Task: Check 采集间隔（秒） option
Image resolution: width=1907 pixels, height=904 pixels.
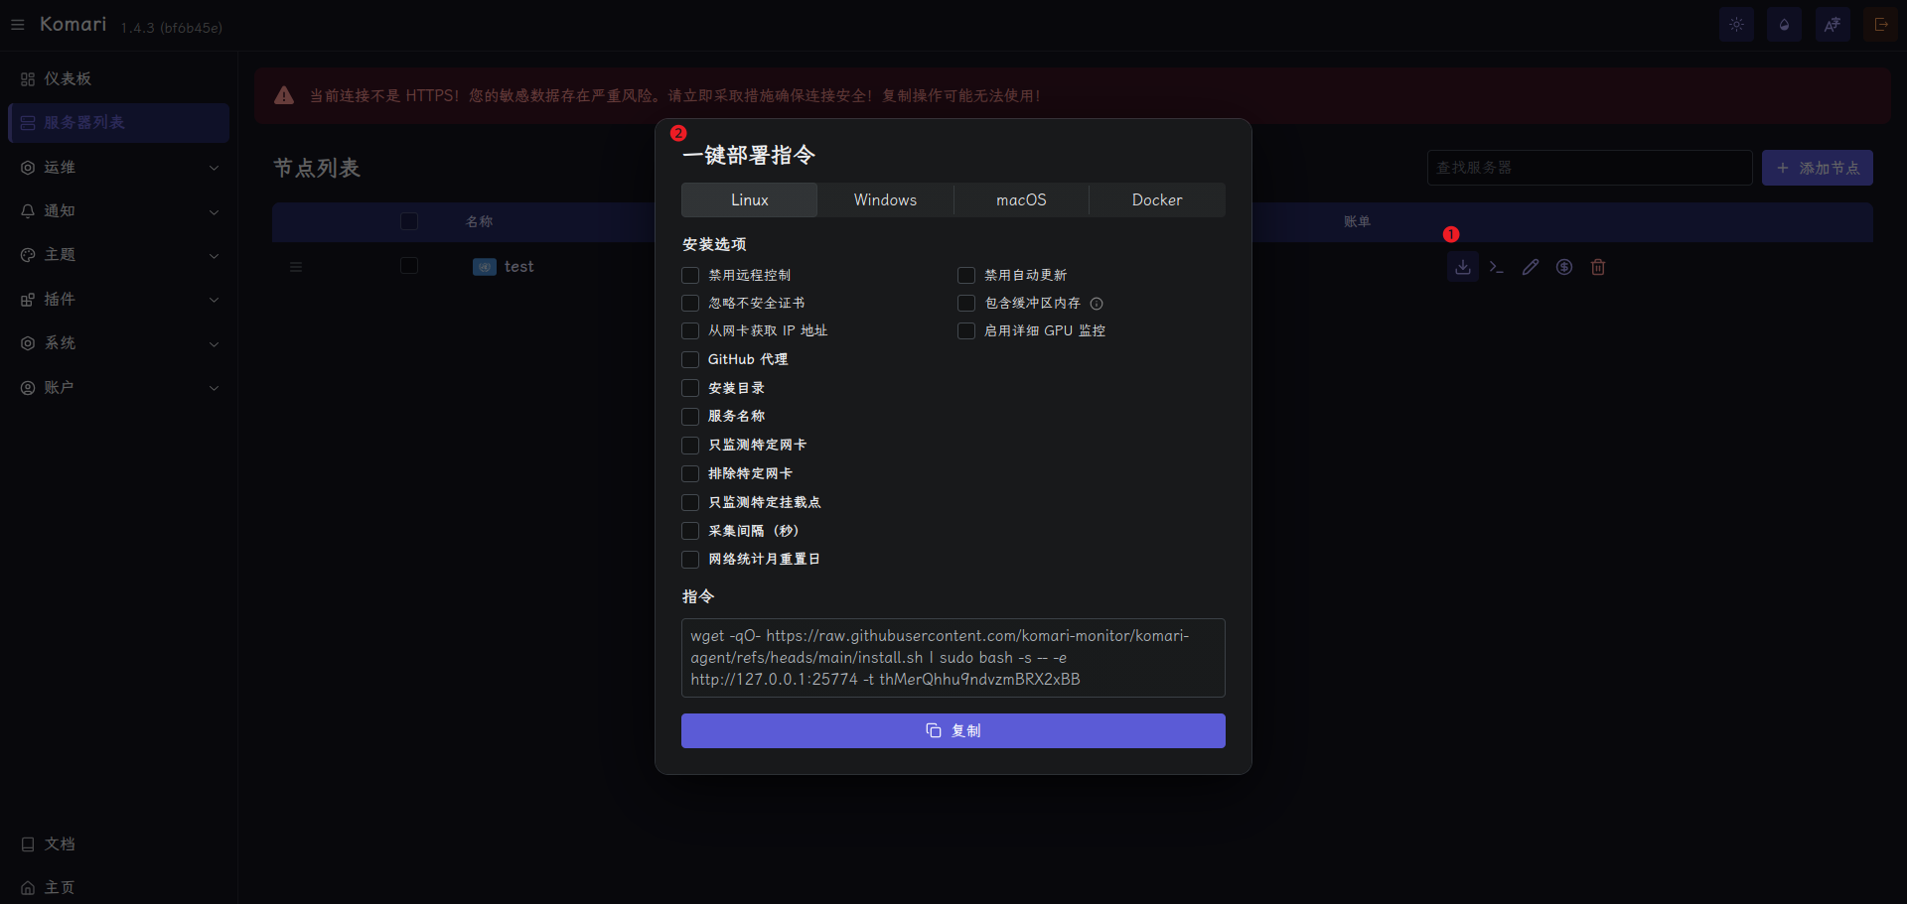Action: [690, 531]
